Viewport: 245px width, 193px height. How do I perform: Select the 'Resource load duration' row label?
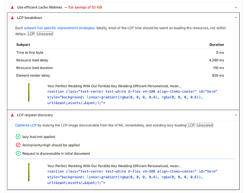tap(34, 68)
